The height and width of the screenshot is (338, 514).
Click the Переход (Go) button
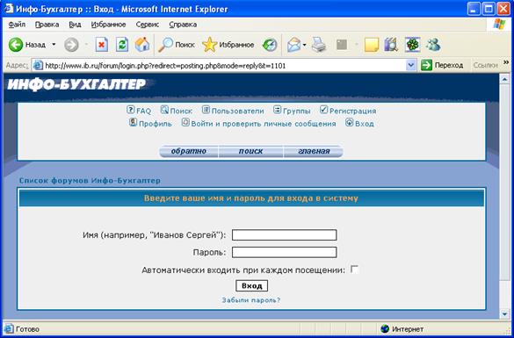pyautogui.click(x=442, y=66)
